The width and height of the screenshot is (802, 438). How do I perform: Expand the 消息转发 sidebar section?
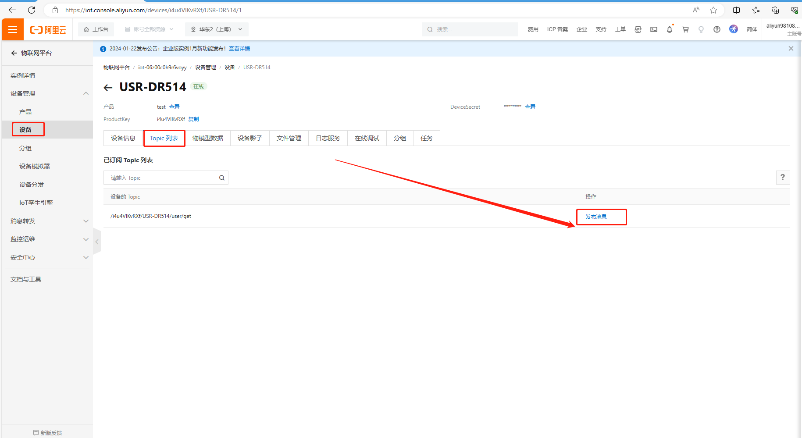click(86, 221)
